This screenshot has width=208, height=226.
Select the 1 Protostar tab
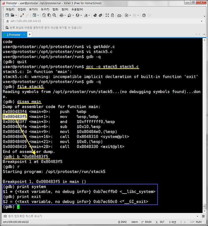(14, 35)
